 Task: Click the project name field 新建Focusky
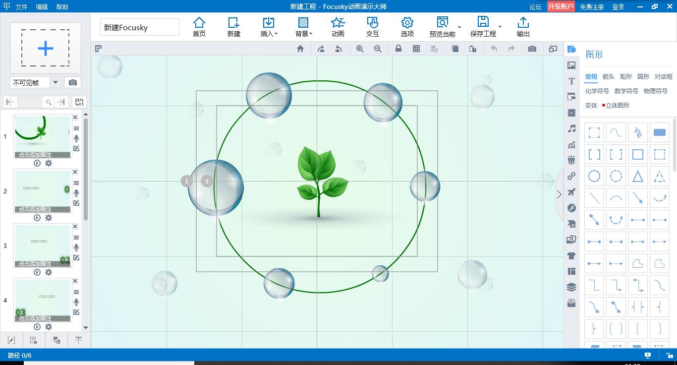139,27
